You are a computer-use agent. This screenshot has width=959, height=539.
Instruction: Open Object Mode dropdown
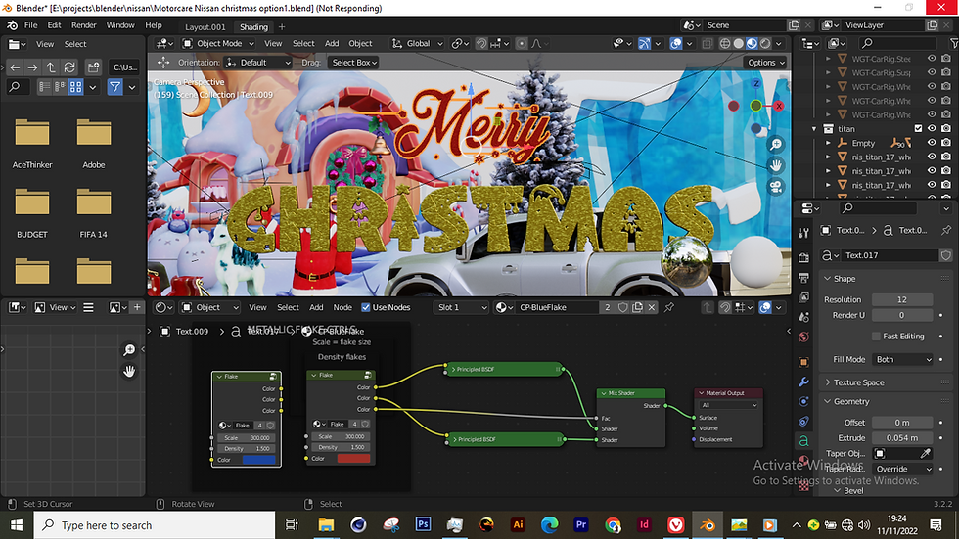coord(218,43)
